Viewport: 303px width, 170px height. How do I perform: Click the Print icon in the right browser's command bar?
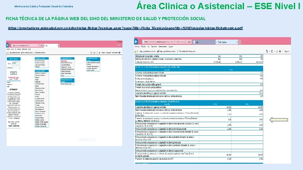[x=280, y=51]
